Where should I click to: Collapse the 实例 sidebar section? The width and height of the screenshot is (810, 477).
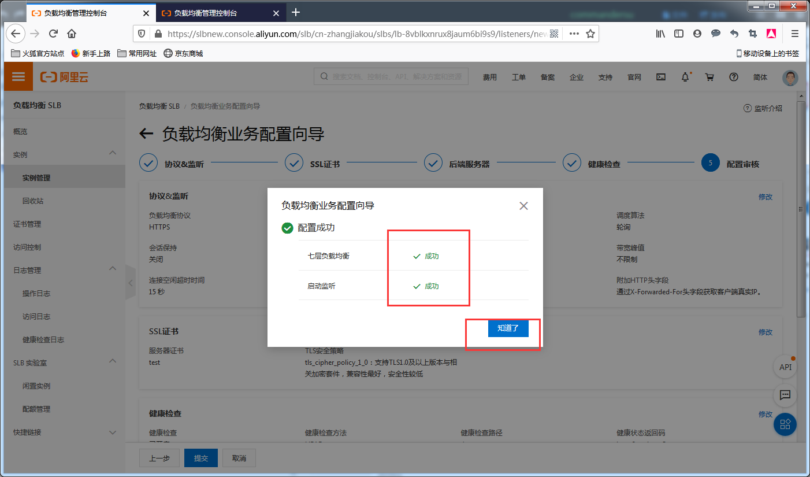point(64,154)
